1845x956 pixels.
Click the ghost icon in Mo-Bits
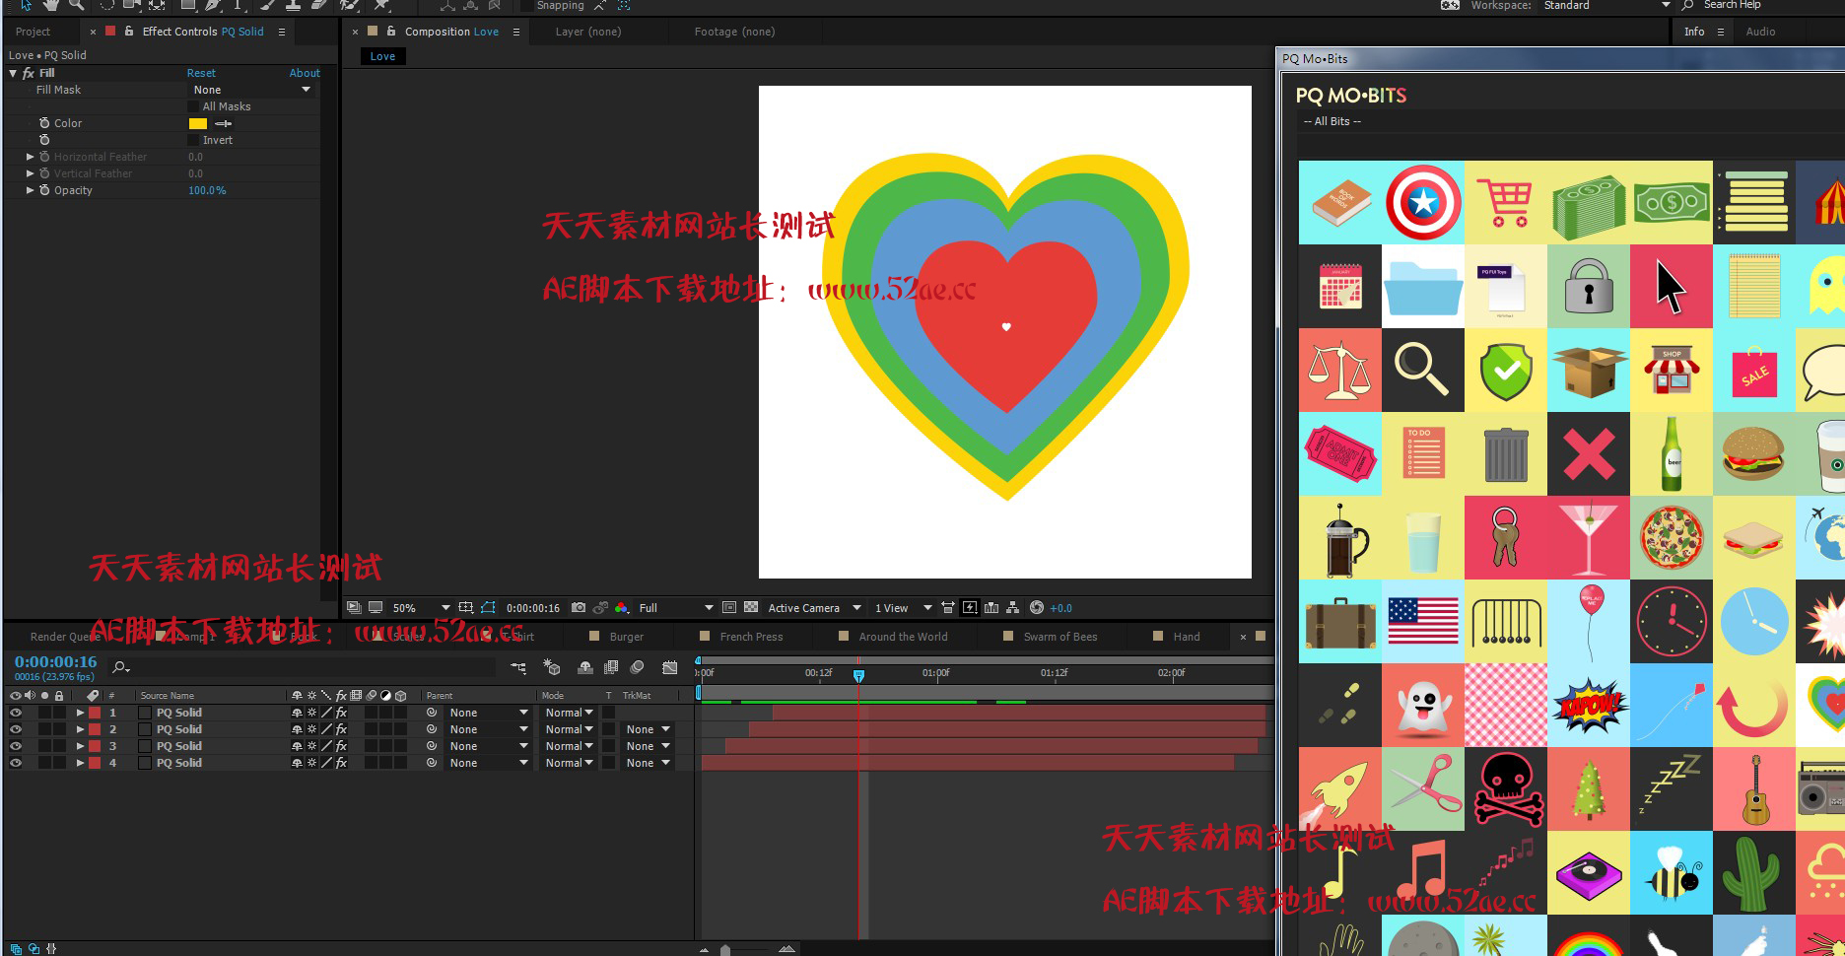pyautogui.click(x=1423, y=706)
